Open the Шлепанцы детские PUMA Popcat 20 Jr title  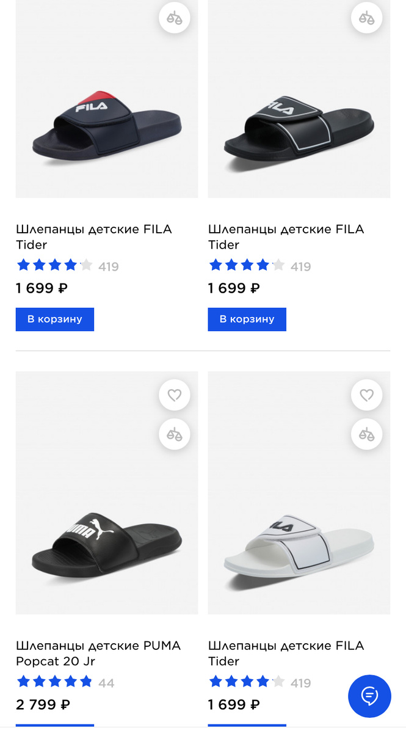pyautogui.click(x=98, y=654)
